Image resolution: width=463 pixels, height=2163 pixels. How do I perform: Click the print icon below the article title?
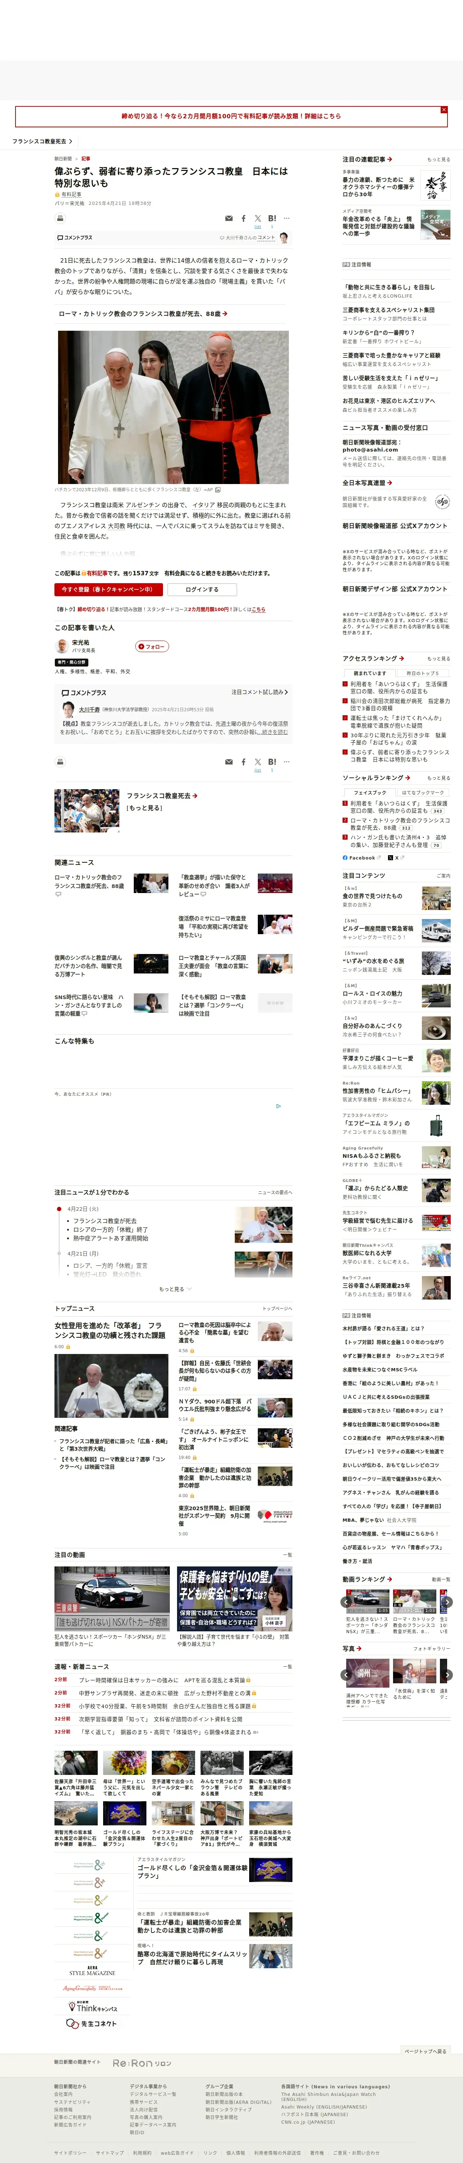(59, 218)
